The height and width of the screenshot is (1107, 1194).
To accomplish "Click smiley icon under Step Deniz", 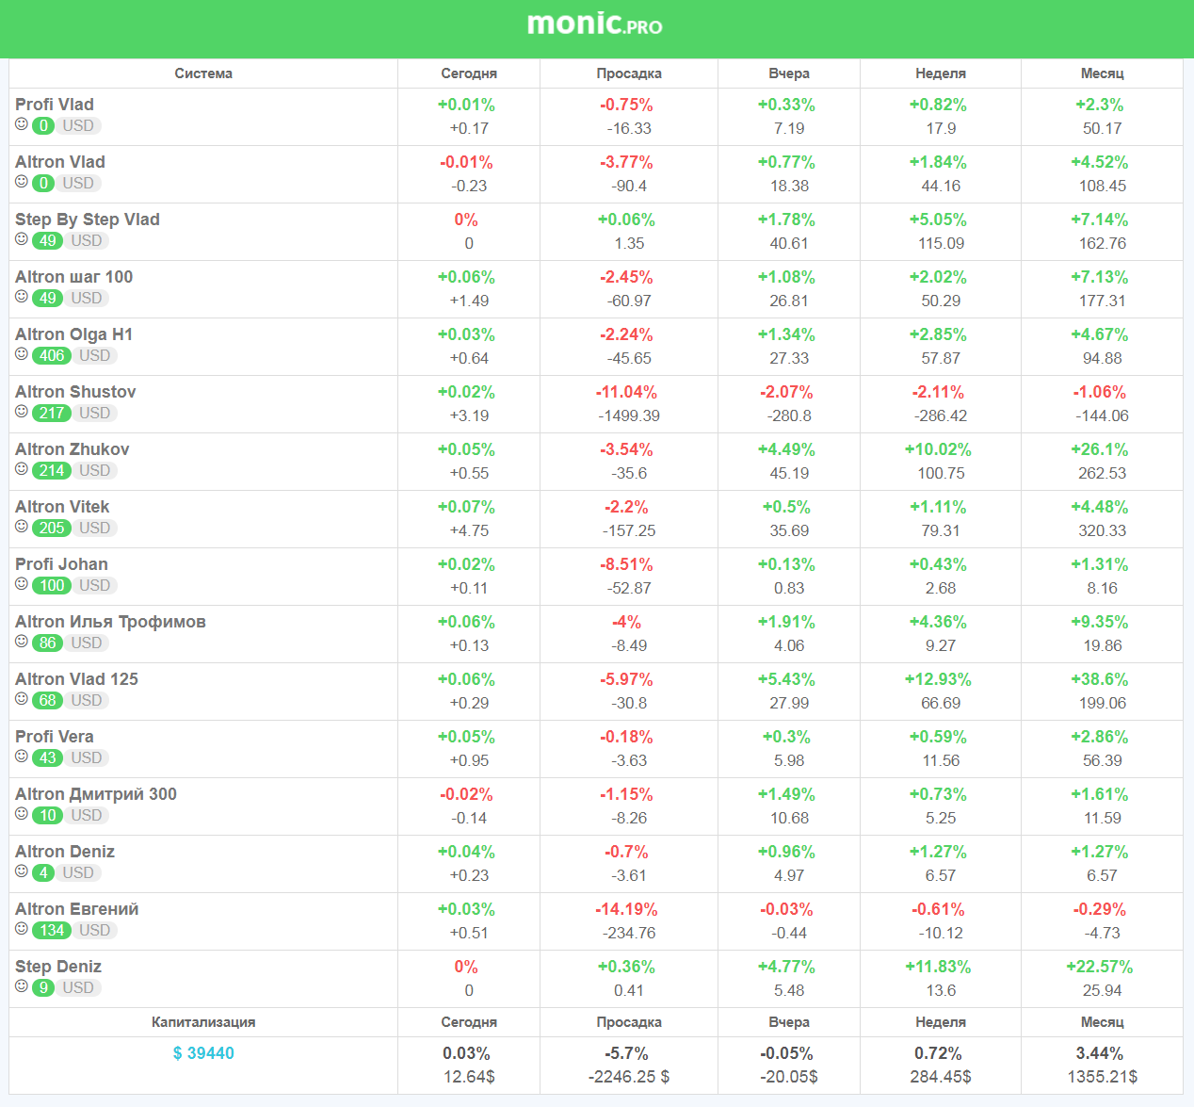I will (x=22, y=986).
